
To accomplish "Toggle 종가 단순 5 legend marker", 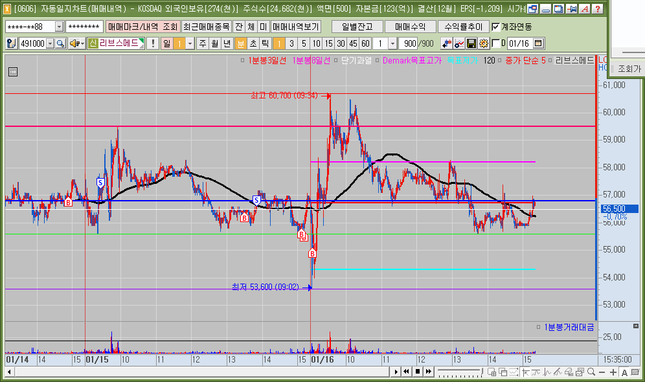I will (500, 61).
